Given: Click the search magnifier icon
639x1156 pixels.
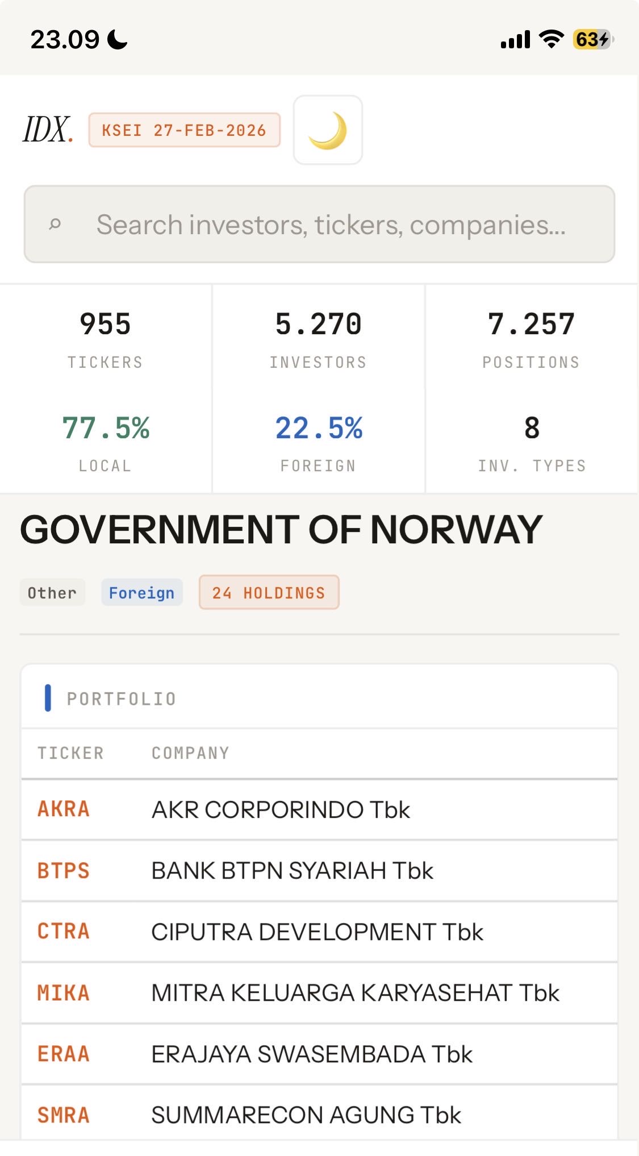Looking at the screenshot, I should point(55,224).
